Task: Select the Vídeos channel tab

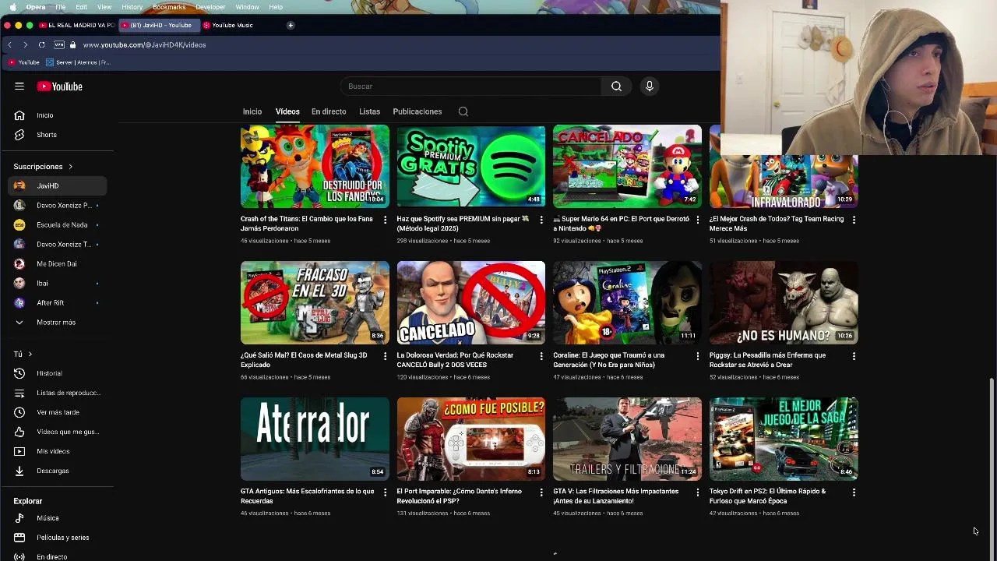Action: (x=287, y=111)
